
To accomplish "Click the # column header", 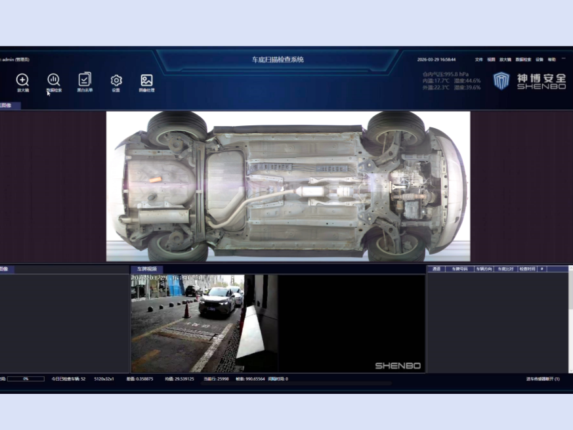I will point(542,269).
